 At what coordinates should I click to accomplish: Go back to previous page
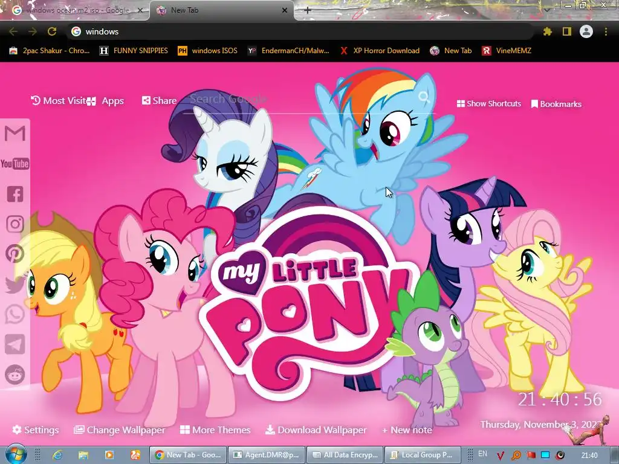tap(13, 31)
